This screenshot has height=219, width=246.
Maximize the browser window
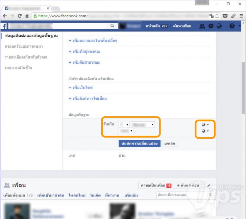pos(228,4)
